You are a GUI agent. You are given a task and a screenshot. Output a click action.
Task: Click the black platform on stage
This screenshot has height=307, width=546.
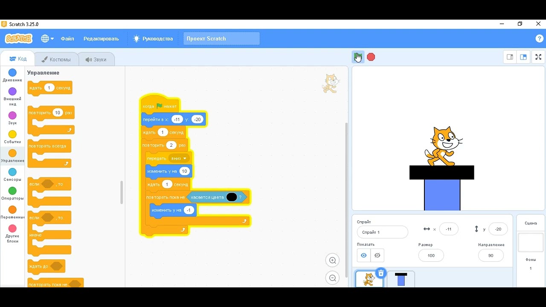click(442, 172)
